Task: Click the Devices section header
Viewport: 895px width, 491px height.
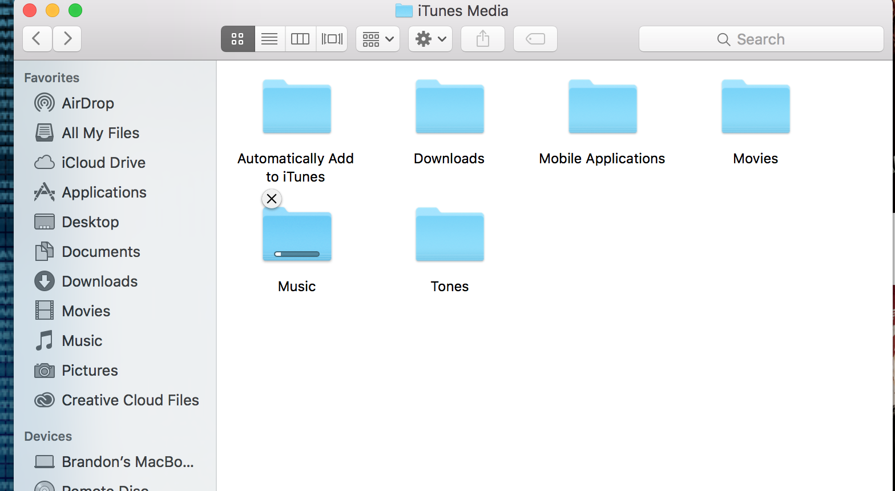Action: click(48, 436)
